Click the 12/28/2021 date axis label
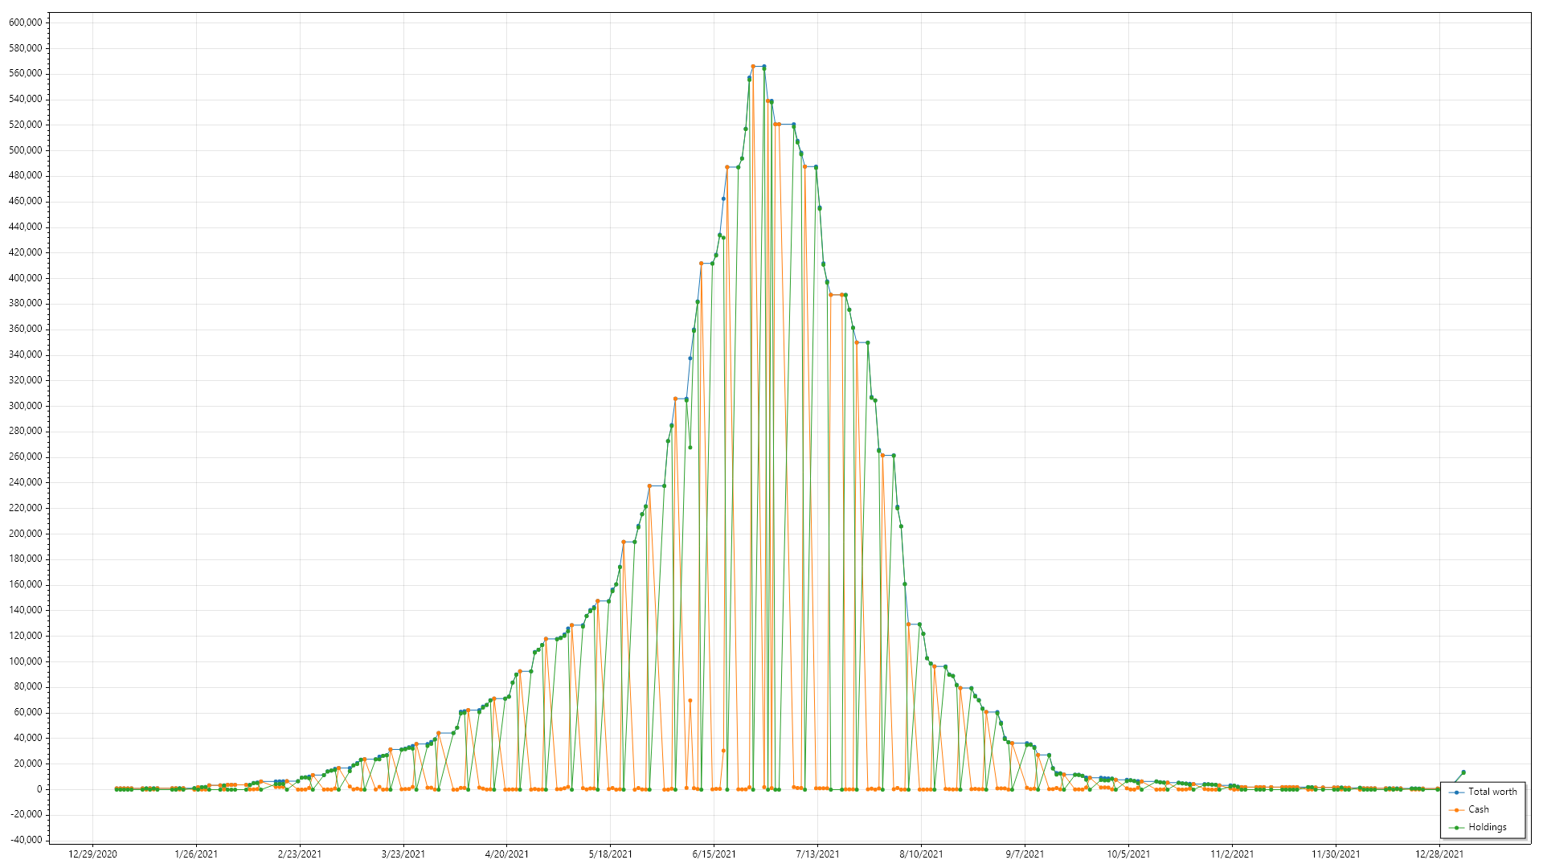The height and width of the screenshot is (868, 1543). point(1439,854)
